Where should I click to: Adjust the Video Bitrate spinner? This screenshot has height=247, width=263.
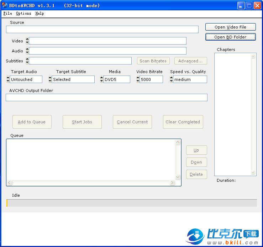pyautogui.click(x=138, y=79)
